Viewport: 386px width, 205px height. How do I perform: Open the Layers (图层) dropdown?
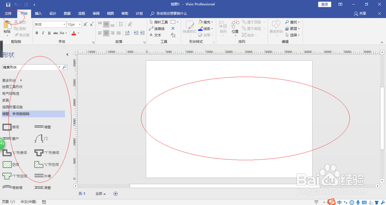(x=293, y=29)
